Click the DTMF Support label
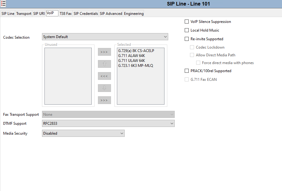The width and height of the screenshot is (282, 191). (x=15, y=124)
